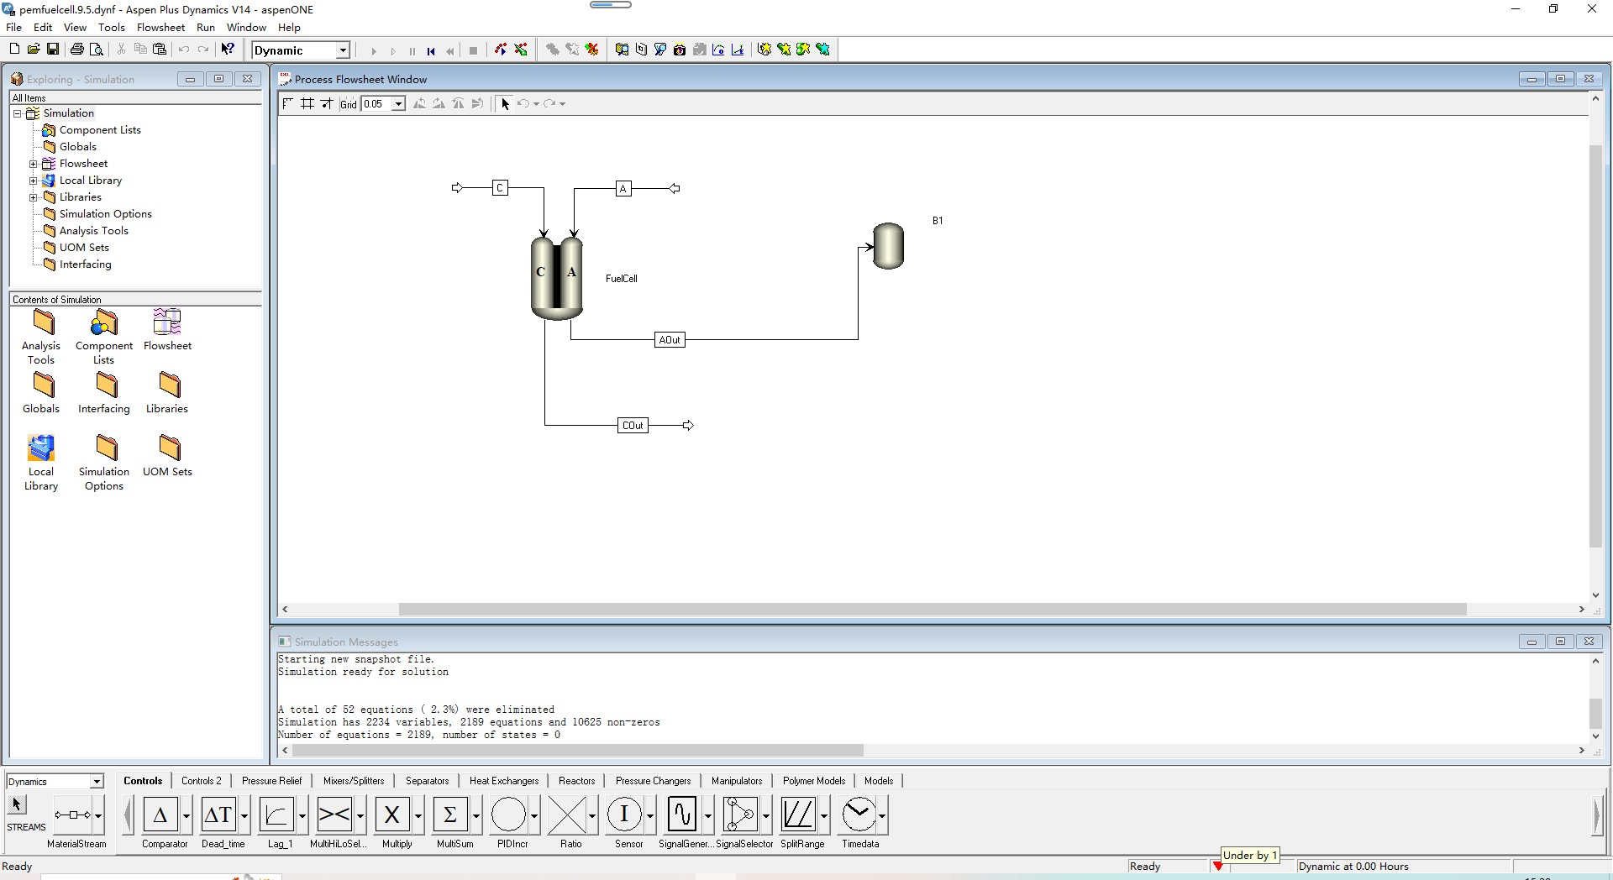Viewport: 1613px width, 880px height.
Task: Open the Flowsheet menu
Action: coord(160,27)
